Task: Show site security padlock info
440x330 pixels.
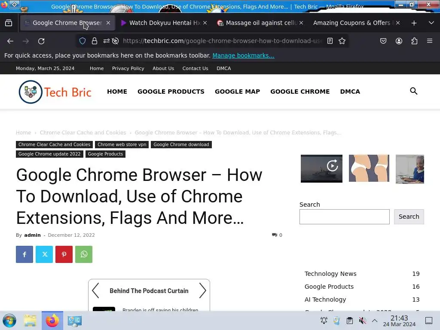Action: pyautogui.click(x=95, y=41)
